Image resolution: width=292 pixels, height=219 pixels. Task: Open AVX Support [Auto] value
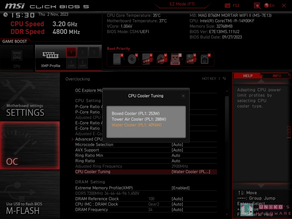177,150
